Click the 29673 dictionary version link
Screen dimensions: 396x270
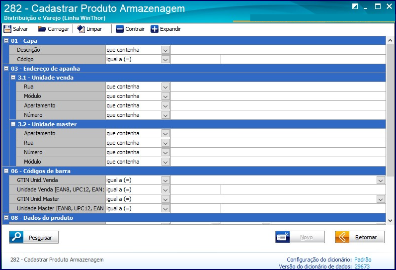click(362, 267)
